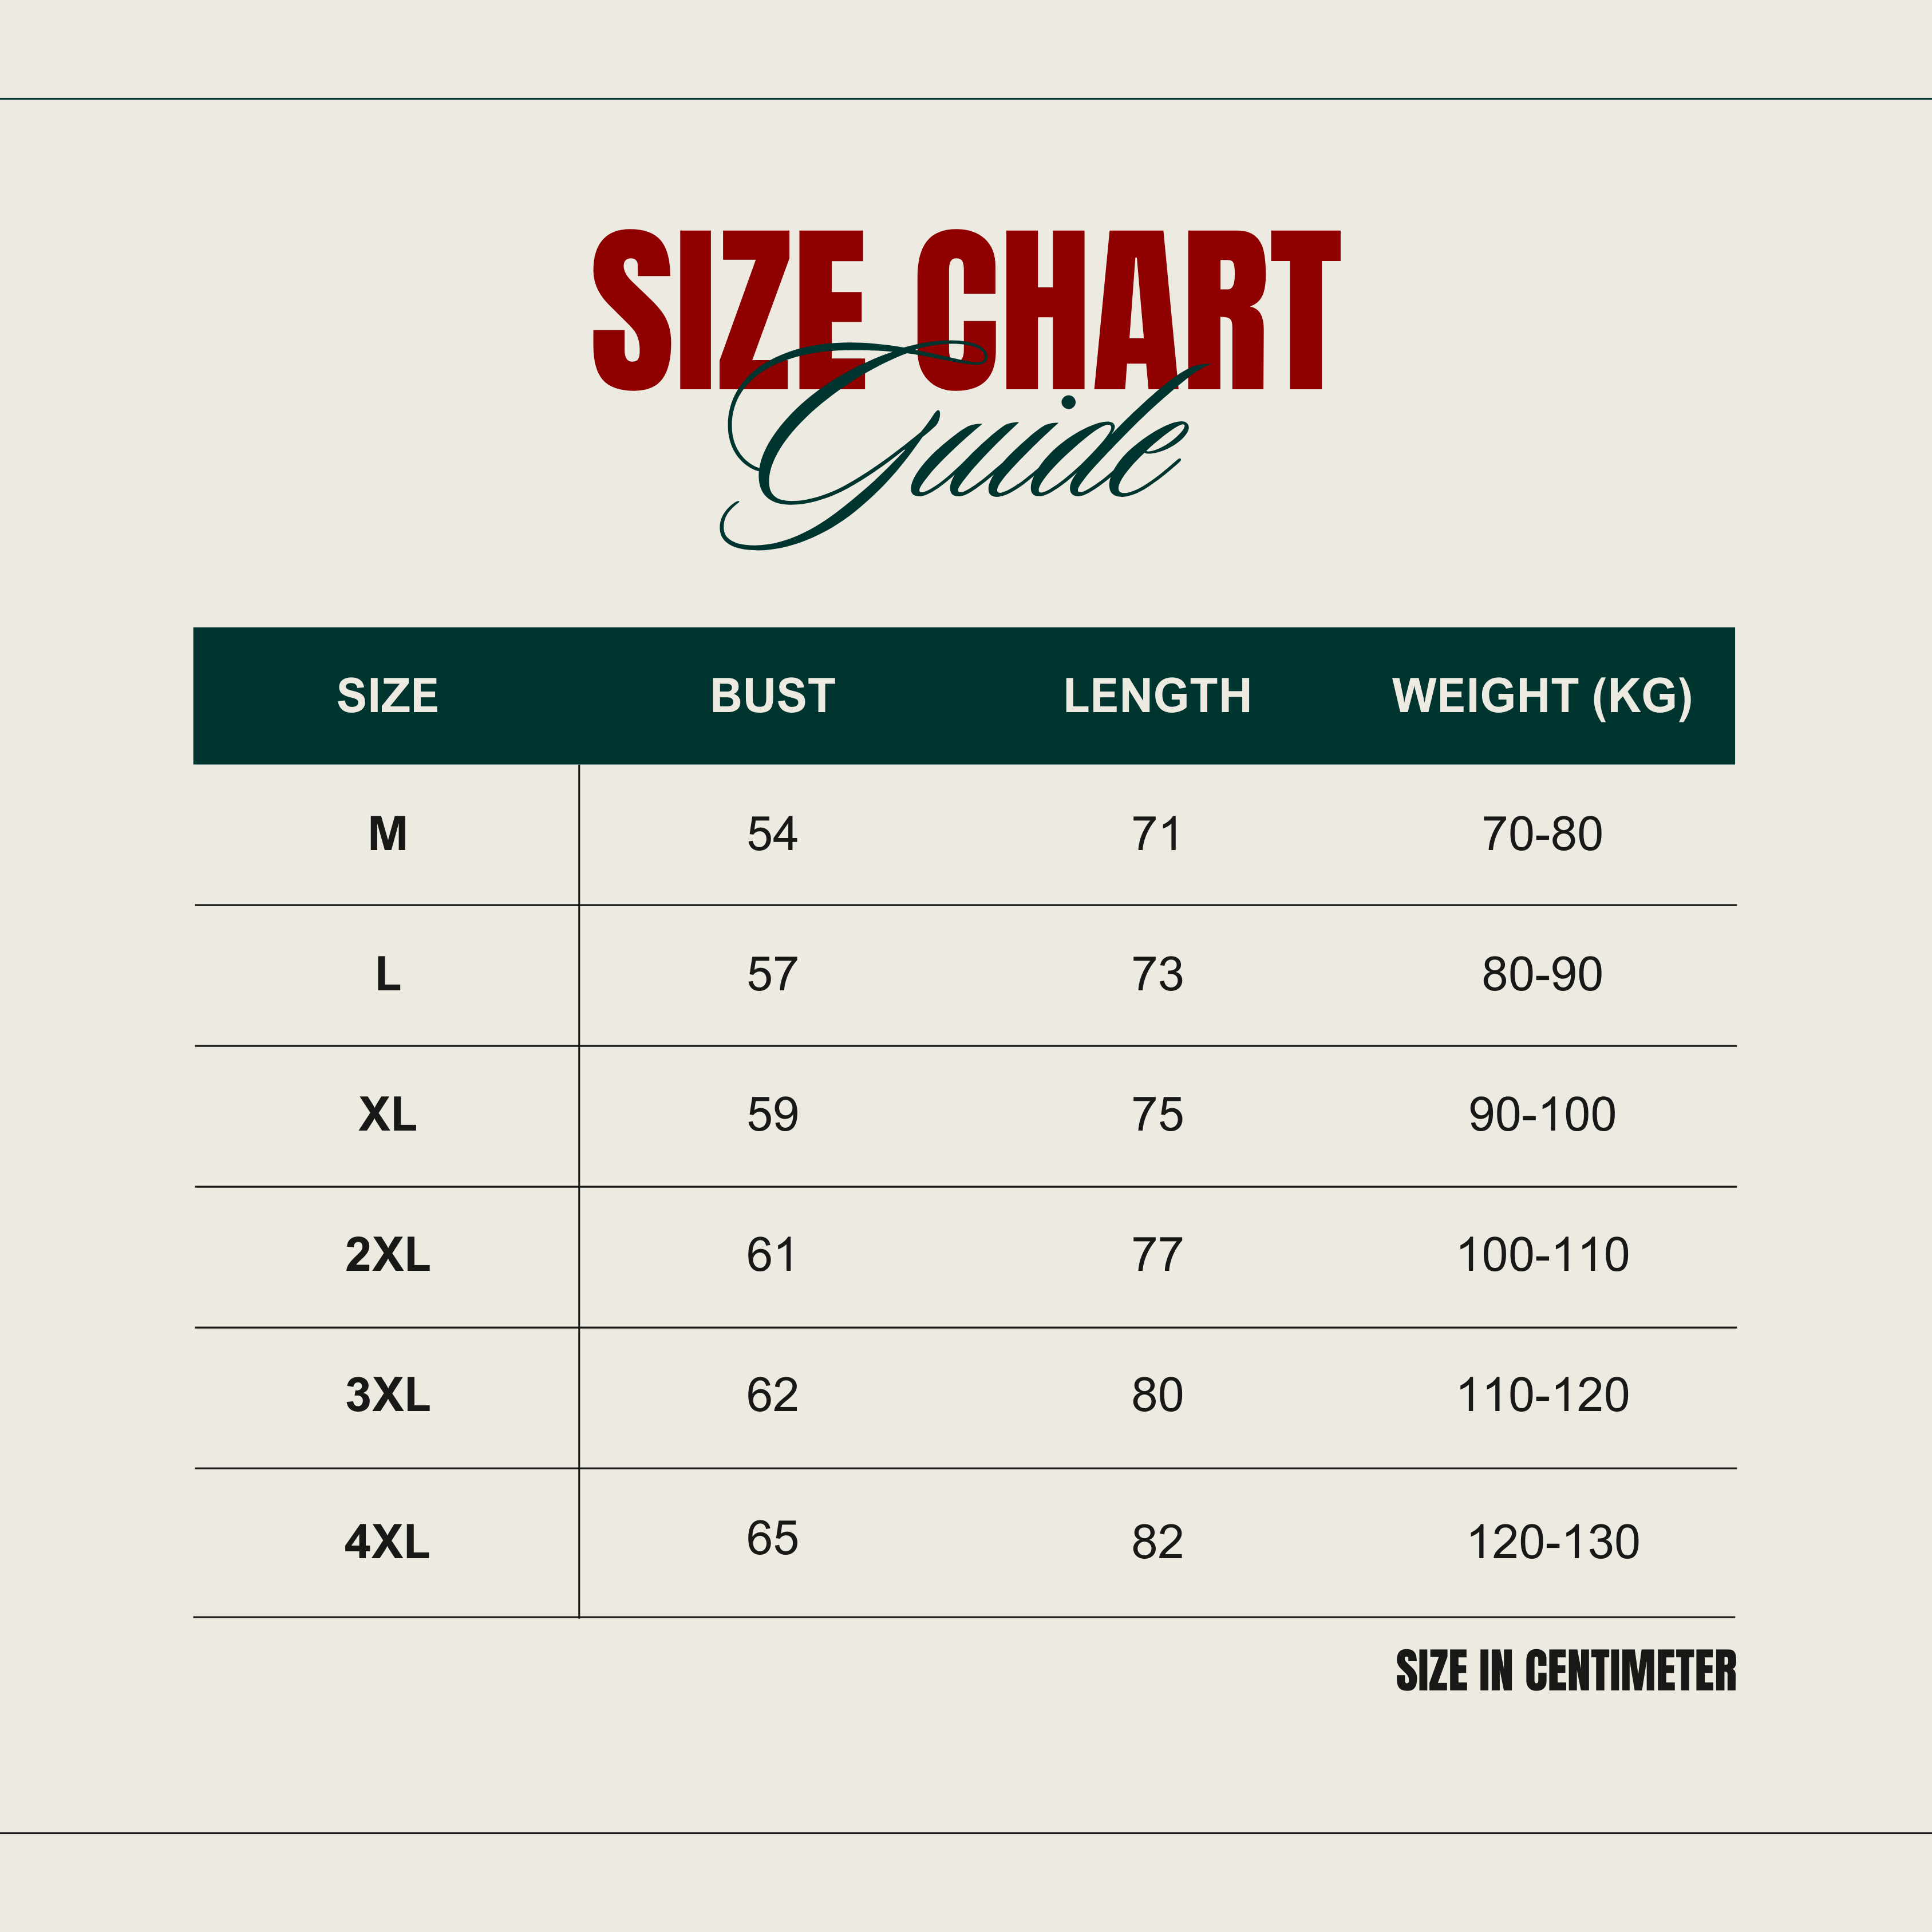Click length value 73 for size L

1157,974
